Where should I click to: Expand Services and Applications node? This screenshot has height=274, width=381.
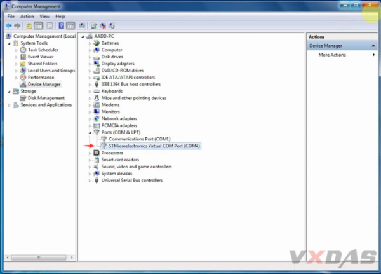(x=10, y=105)
